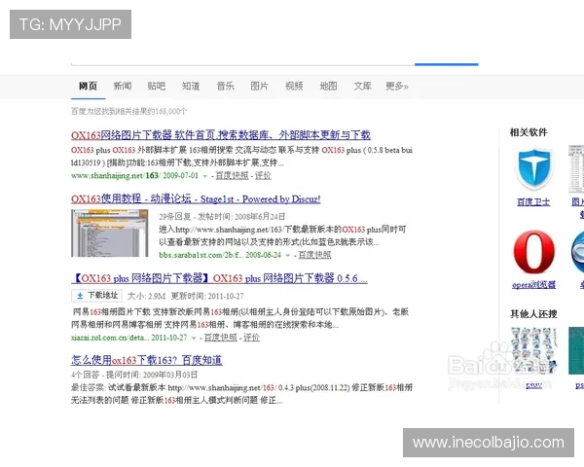
Task: Click the OX163使用教程 result thumbnail
Action: click(109, 233)
